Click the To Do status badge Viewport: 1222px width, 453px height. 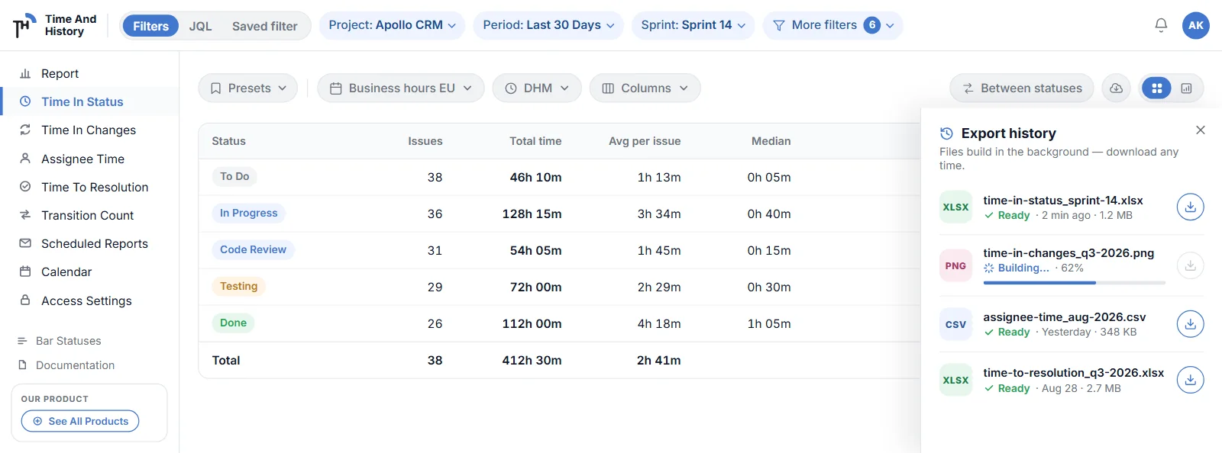point(234,176)
